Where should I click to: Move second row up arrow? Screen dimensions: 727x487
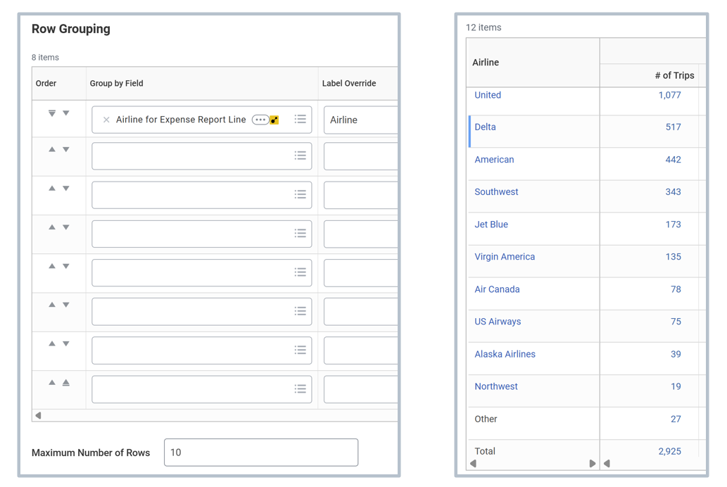52,149
